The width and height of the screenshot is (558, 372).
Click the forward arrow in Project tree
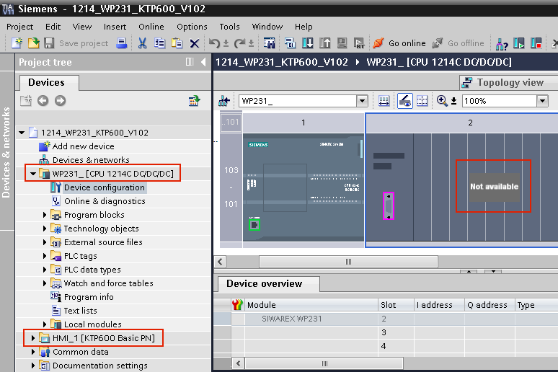click(60, 101)
